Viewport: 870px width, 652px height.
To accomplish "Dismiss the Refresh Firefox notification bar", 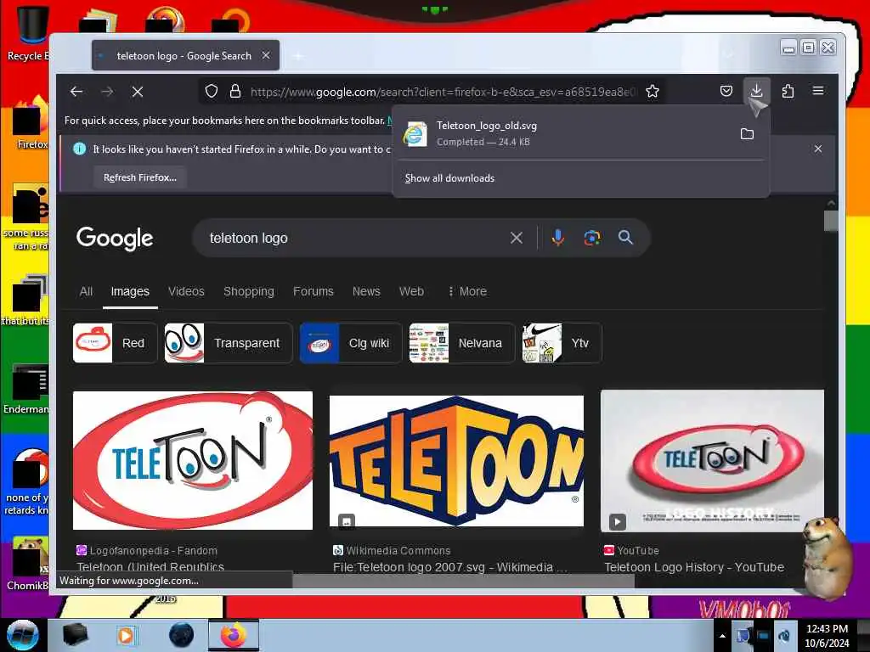I will pyautogui.click(x=818, y=149).
